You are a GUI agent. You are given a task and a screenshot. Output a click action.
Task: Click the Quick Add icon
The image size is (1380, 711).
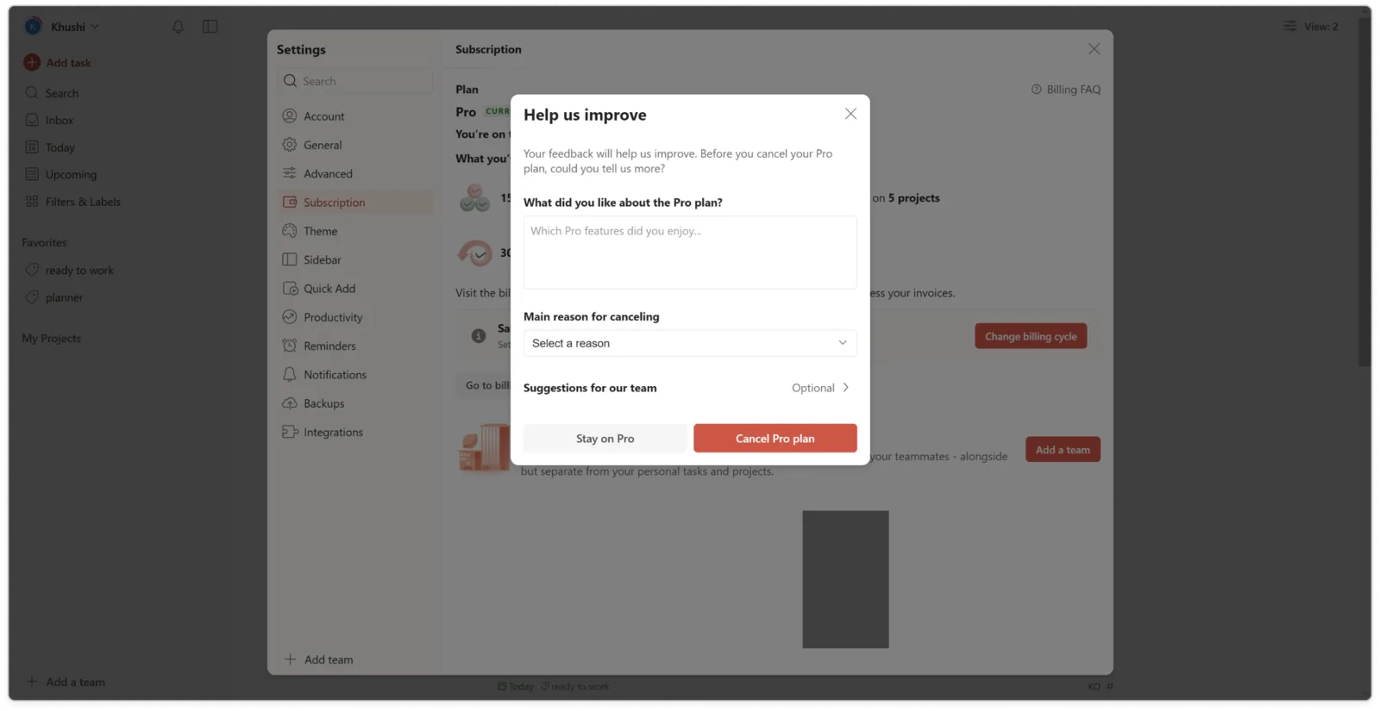(290, 289)
